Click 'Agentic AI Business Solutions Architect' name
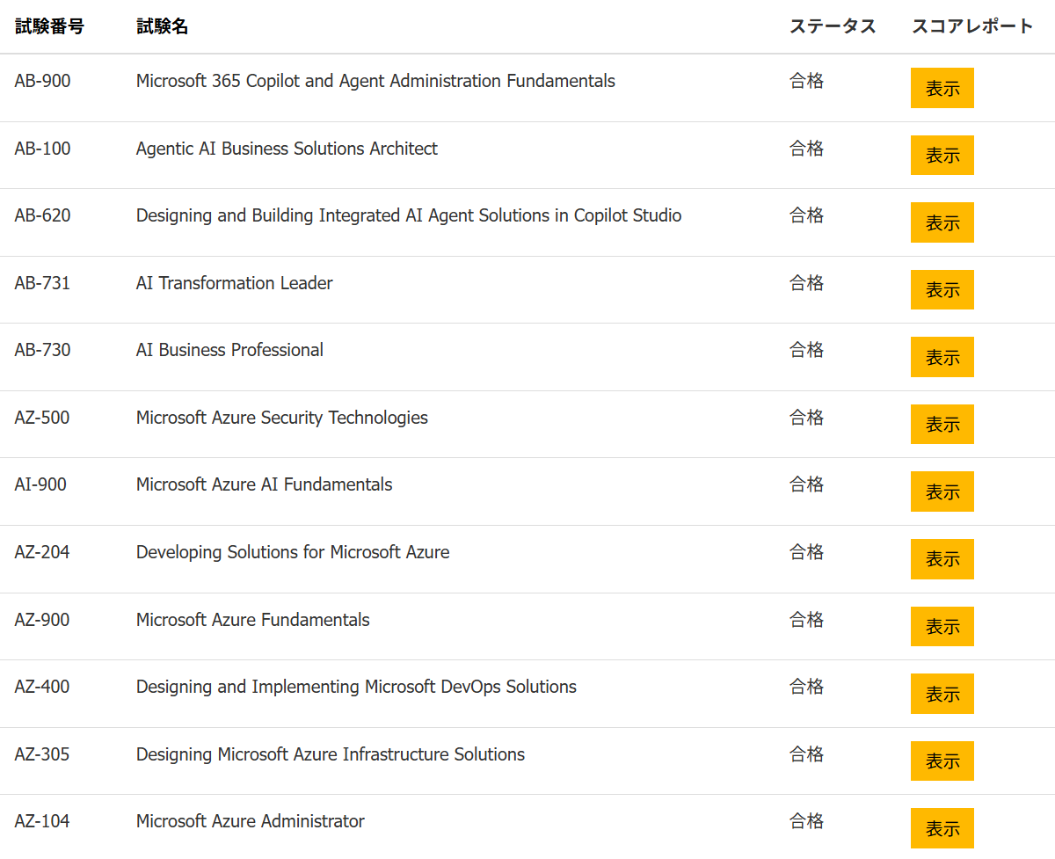This screenshot has height=859, width=1055. click(287, 149)
